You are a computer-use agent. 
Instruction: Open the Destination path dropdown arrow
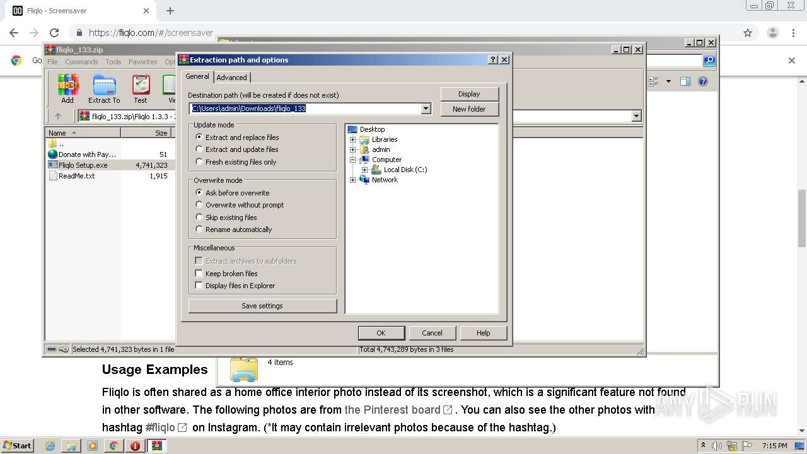coord(426,108)
